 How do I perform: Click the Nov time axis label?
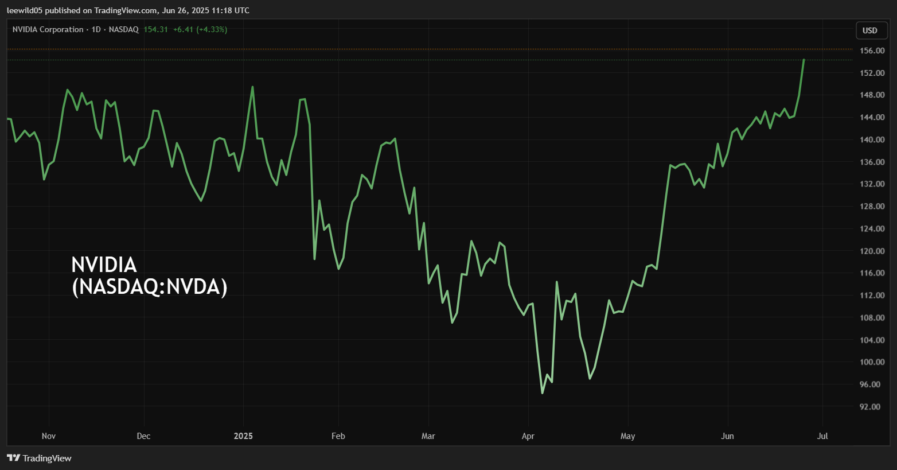click(49, 436)
